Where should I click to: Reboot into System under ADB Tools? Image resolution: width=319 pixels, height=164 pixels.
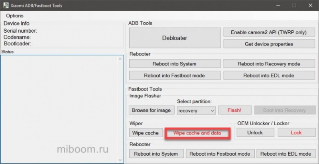175,64
